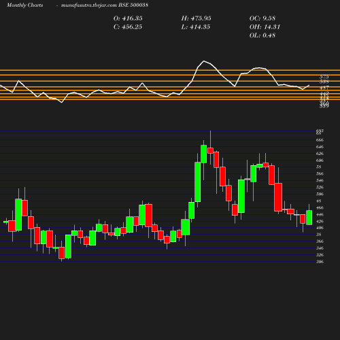
Task: Click the 'OH: 14.31' reading
Action: 265,27
